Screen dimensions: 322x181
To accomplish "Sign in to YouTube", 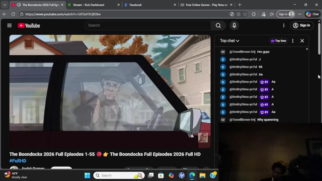I will (302, 25).
